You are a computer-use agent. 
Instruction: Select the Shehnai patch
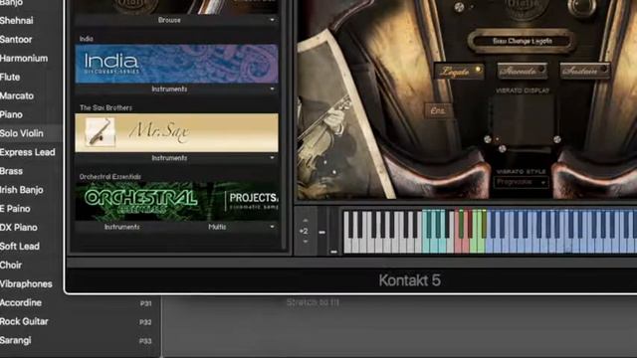tap(17, 20)
